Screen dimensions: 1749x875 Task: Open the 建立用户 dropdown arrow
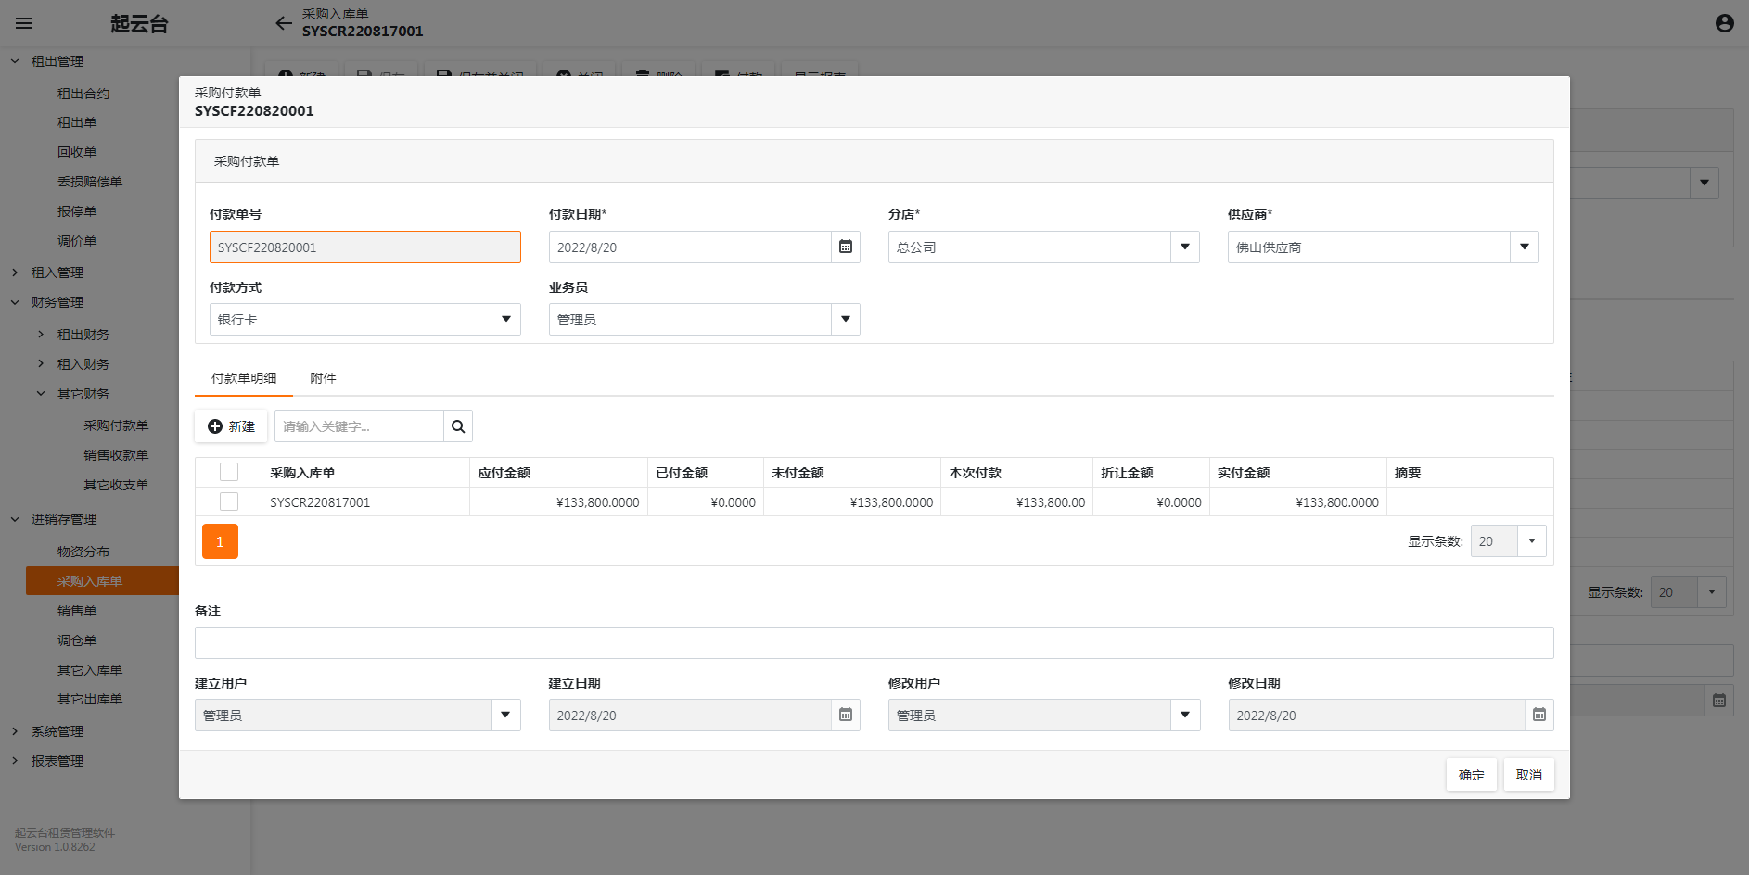tap(506, 715)
